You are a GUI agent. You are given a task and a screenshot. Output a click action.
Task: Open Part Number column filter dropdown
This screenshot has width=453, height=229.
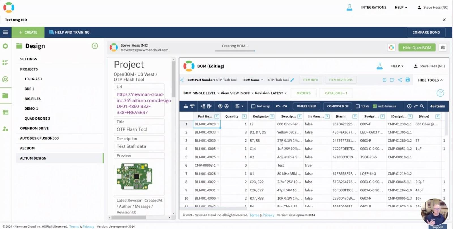[x=217, y=116]
